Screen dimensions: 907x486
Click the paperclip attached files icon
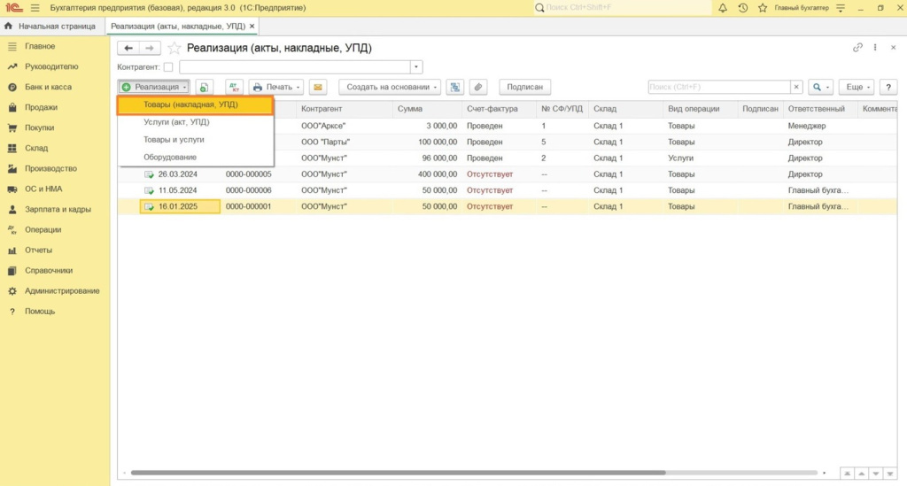[x=477, y=87]
